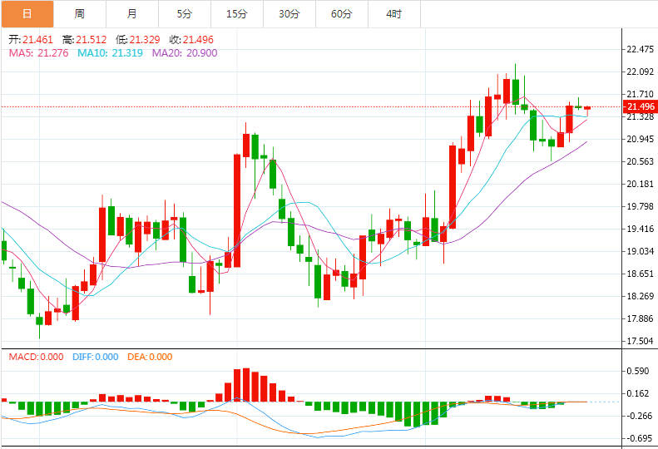
Task: Switch to the 5分 timeframe tab
Action: (185, 14)
